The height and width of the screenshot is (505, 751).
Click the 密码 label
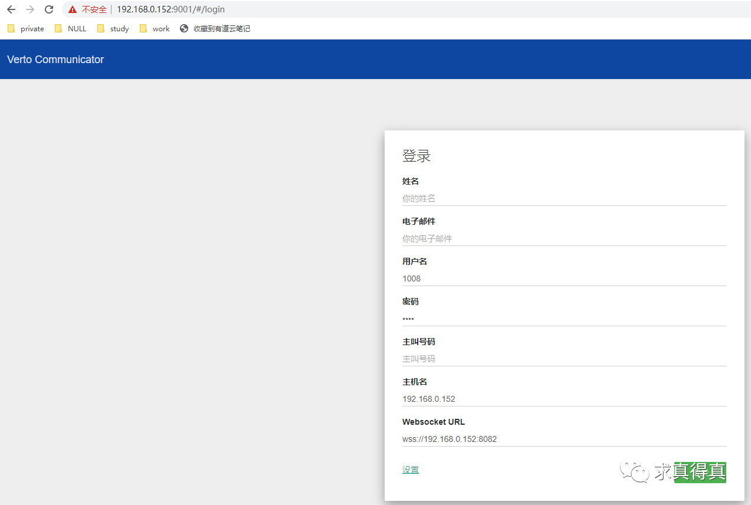(411, 301)
